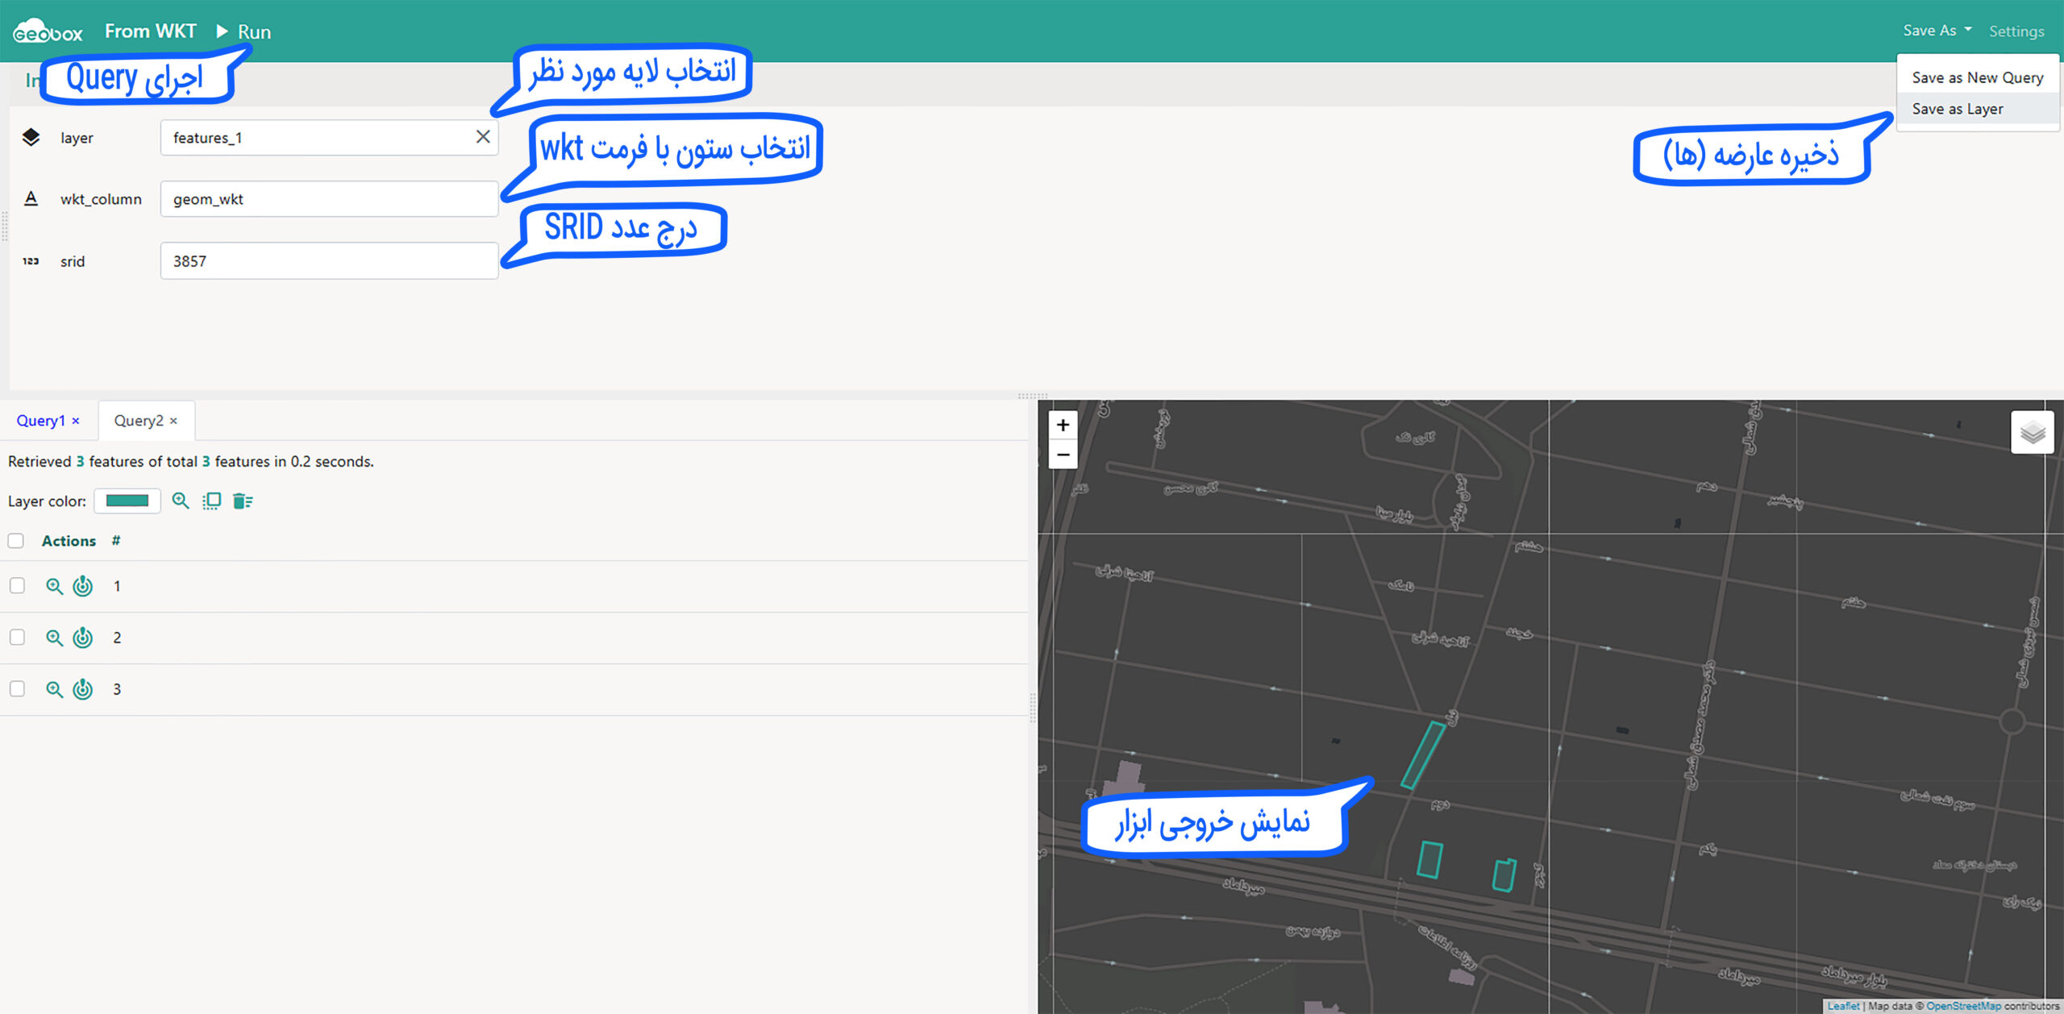
Task: Choose Save as Layer menu option
Action: click(1957, 109)
